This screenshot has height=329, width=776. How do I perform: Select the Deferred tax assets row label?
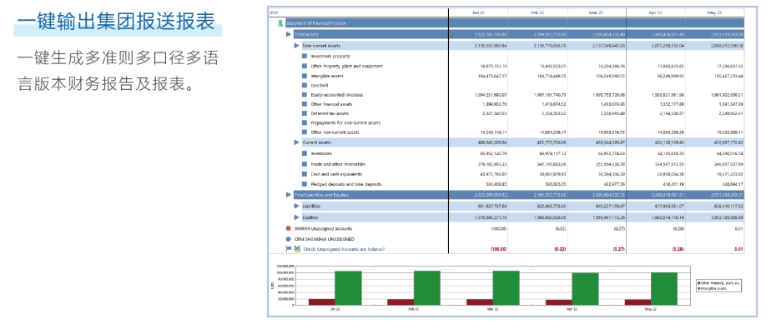pyautogui.click(x=330, y=113)
